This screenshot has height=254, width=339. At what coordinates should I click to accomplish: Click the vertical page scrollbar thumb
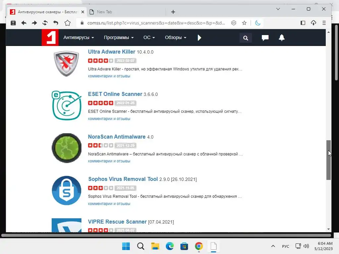pos(329,160)
